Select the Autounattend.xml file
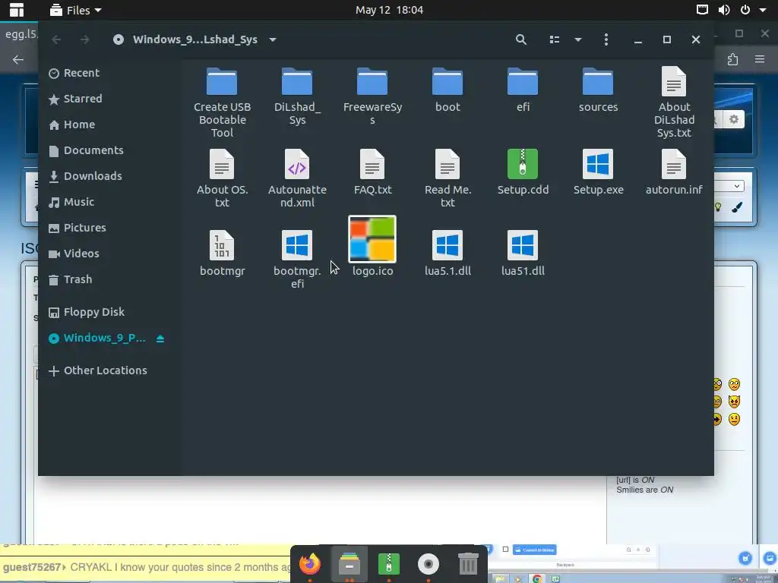This screenshot has width=778, height=583. point(297,178)
